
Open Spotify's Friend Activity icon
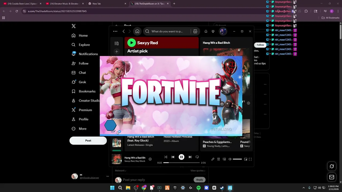coord(213,31)
